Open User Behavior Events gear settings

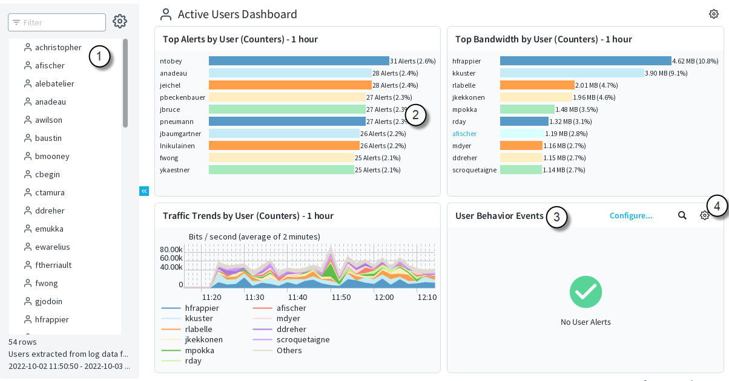pyautogui.click(x=705, y=215)
